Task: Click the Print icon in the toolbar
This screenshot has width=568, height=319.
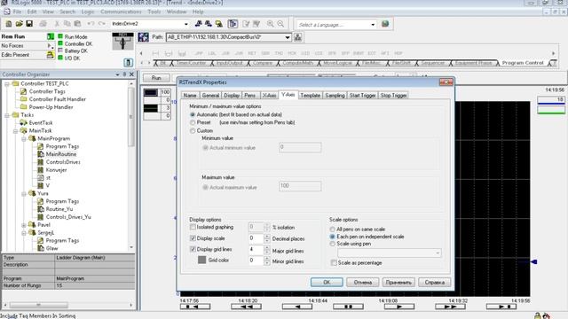Action: click(43, 24)
